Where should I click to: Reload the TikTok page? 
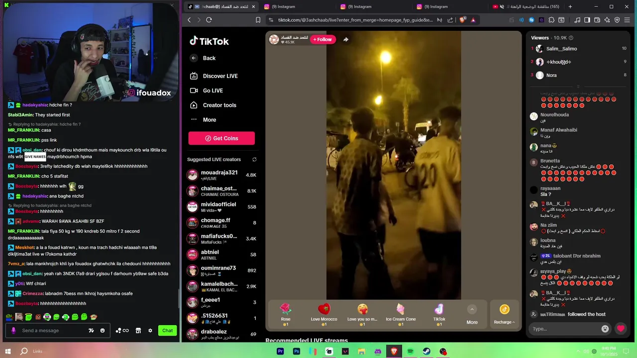tap(209, 20)
